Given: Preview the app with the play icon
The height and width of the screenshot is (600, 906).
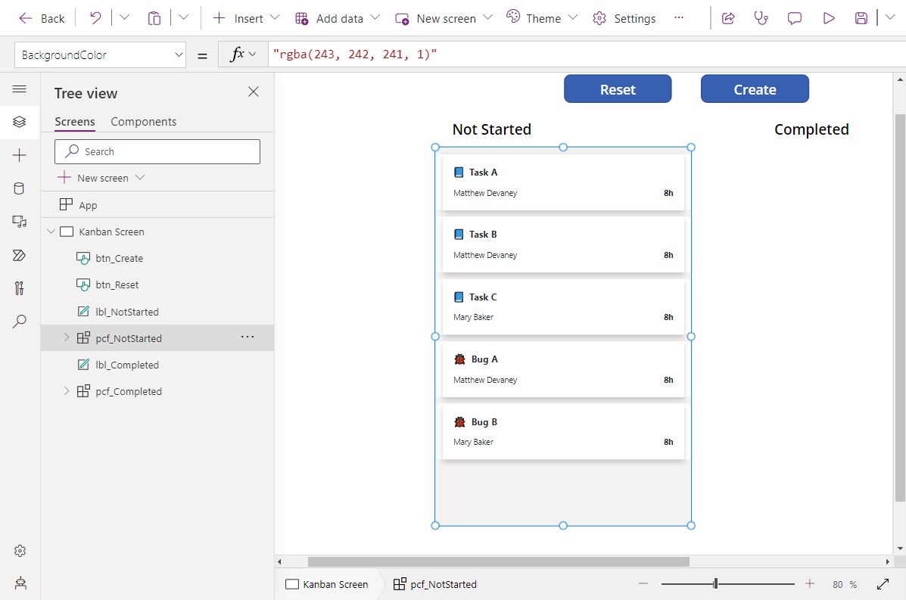Looking at the screenshot, I should [x=828, y=17].
